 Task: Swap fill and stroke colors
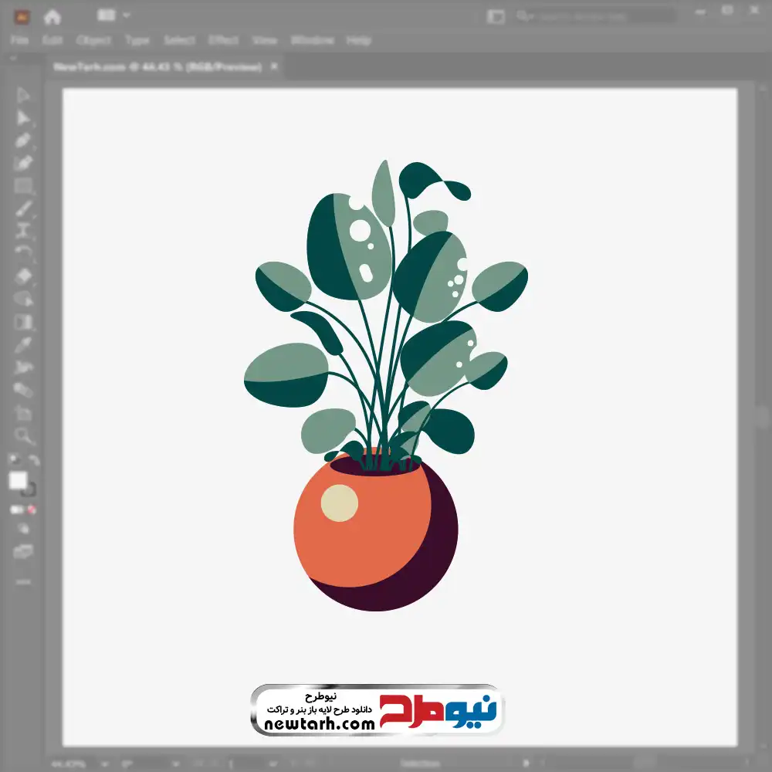point(33,461)
